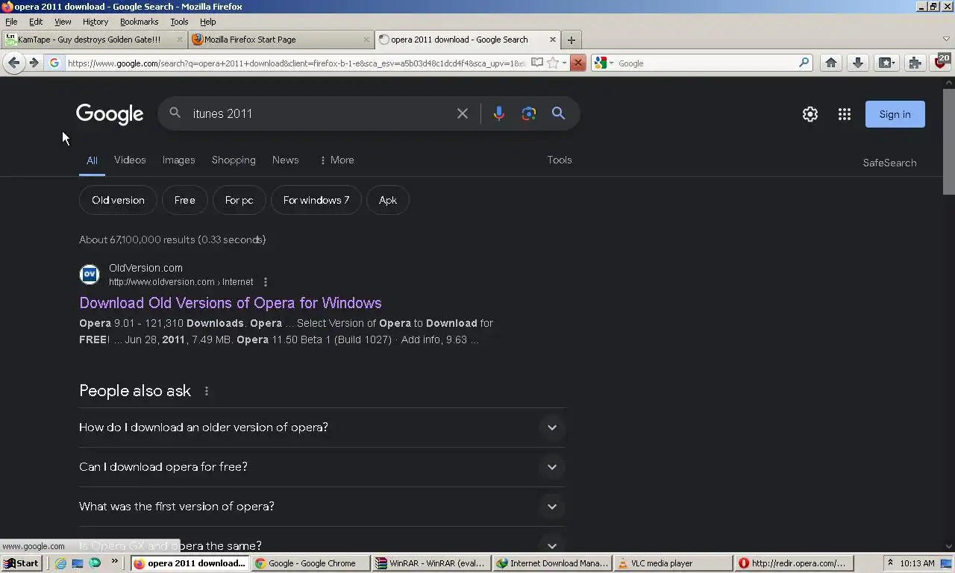Click the Google logo
955x573 pixels.
[x=110, y=114]
